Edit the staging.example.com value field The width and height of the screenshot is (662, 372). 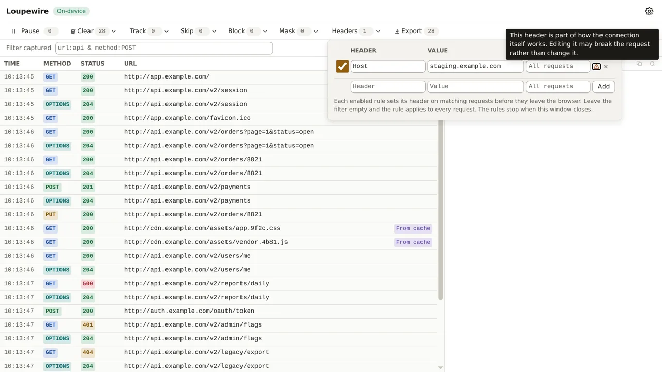[x=476, y=66]
